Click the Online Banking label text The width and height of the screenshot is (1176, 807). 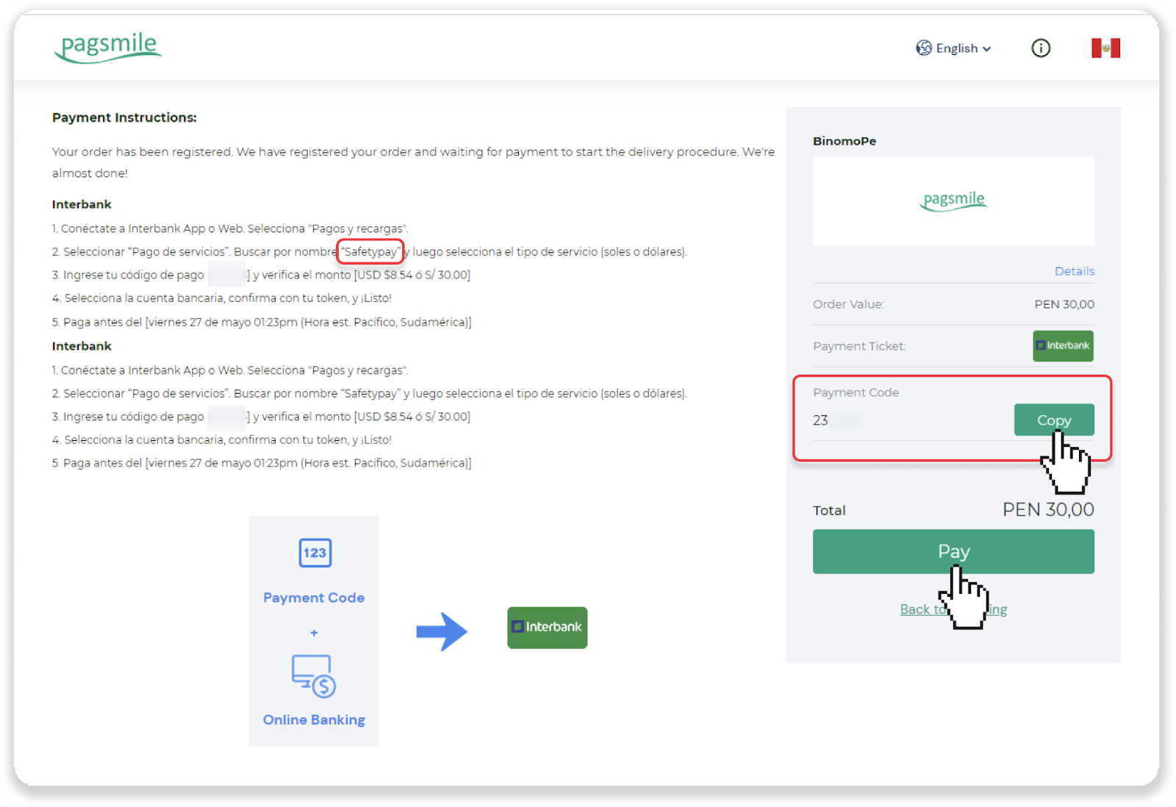point(314,720)
